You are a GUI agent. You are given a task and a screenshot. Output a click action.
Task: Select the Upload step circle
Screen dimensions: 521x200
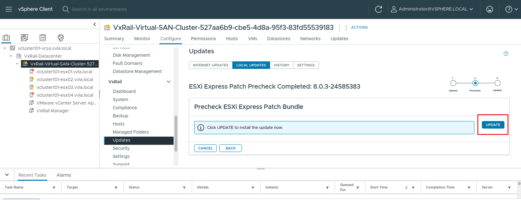(453, 83)
